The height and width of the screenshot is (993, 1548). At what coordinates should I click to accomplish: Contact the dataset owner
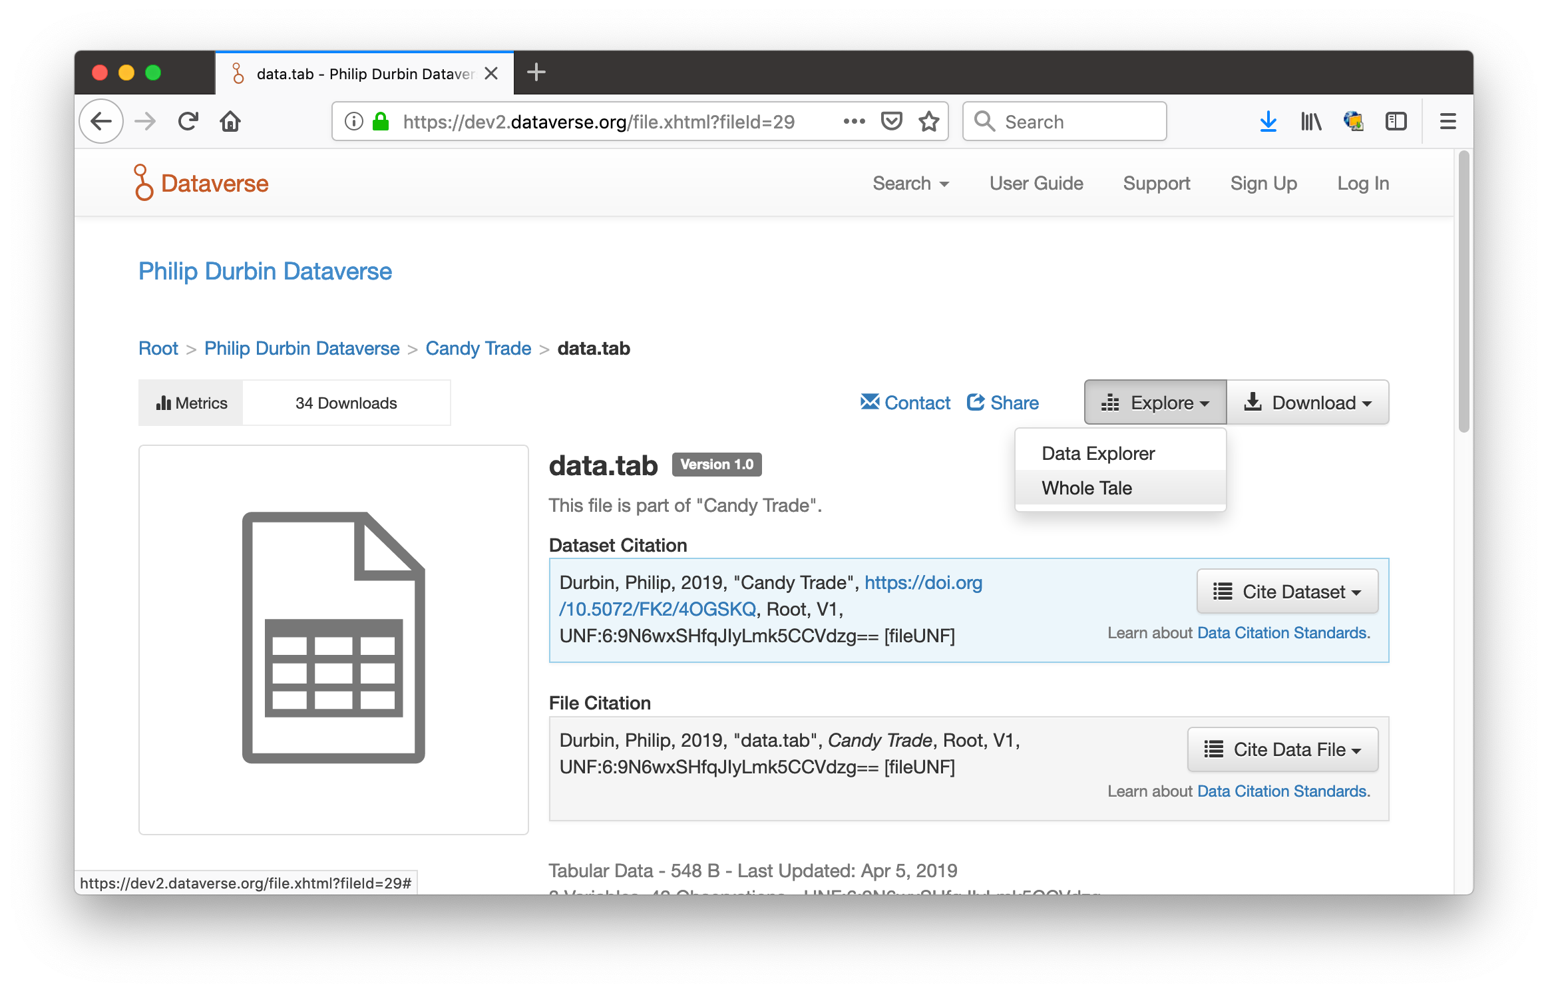pos(906,403)
